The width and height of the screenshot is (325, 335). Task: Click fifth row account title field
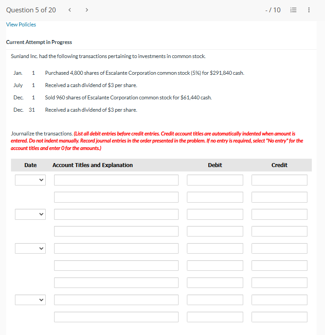[116, 248]
